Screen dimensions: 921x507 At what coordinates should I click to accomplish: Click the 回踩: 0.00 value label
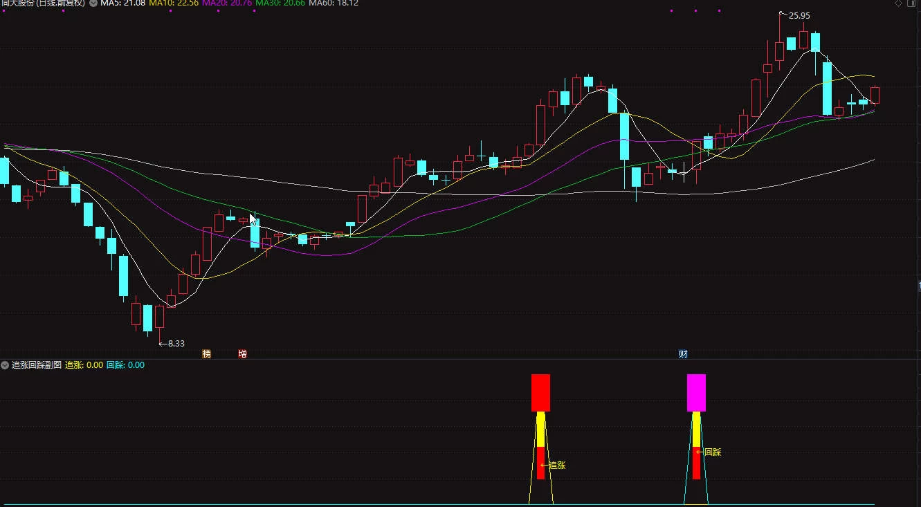pyautogui.click(x=125, y=365)
